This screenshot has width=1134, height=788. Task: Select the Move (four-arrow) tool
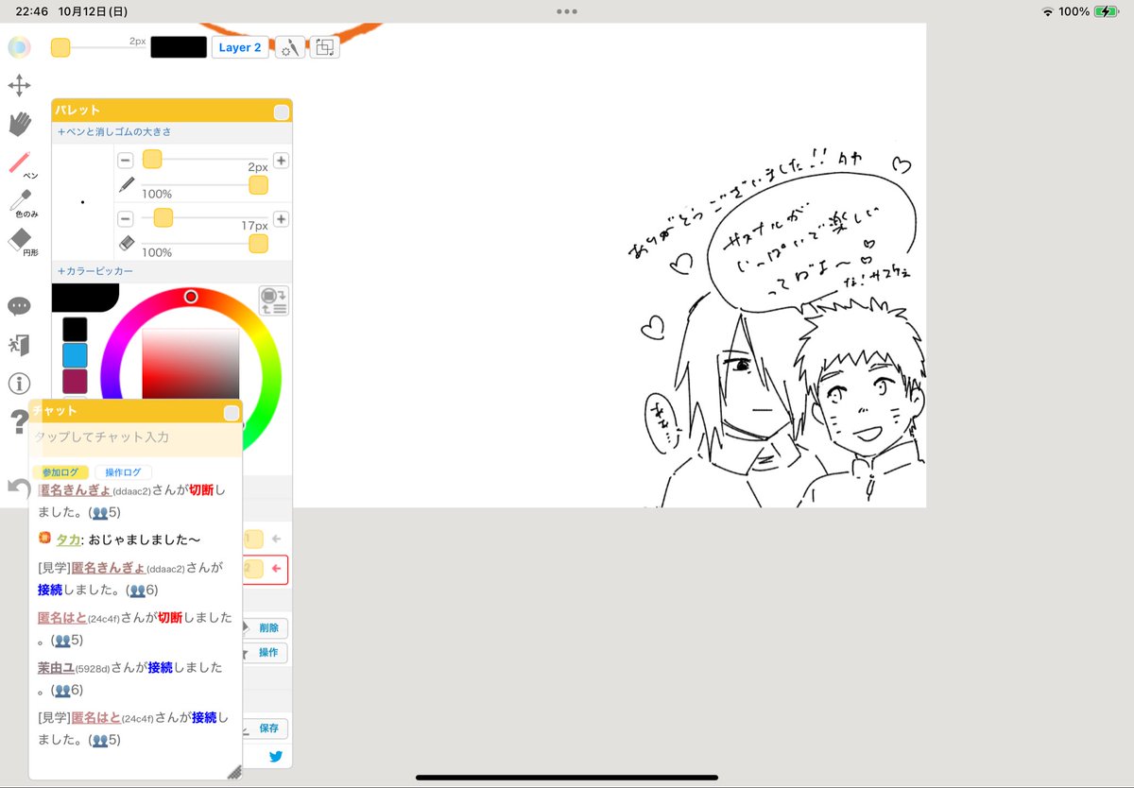19,87
